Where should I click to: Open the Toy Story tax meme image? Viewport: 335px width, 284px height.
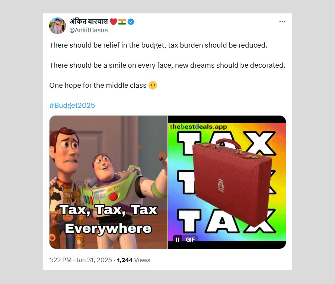click(x=109, y=182)
